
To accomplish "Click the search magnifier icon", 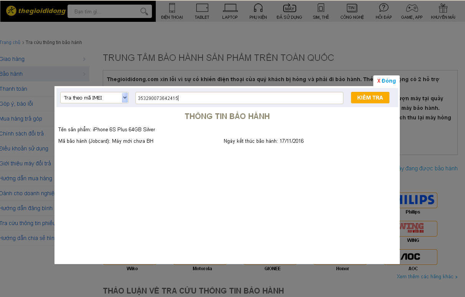I will click(x=144, y=11).
